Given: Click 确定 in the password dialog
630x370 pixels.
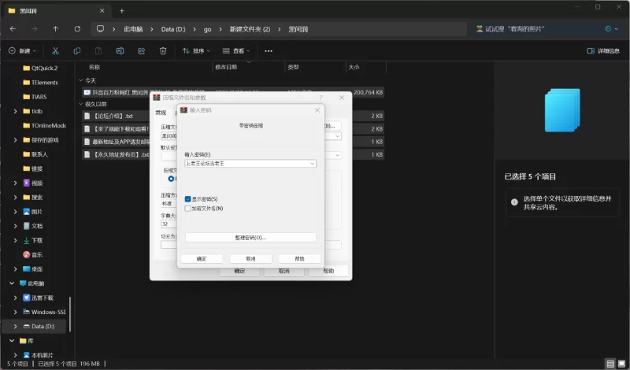Looking at the screenshot, I should pos(202,259).
